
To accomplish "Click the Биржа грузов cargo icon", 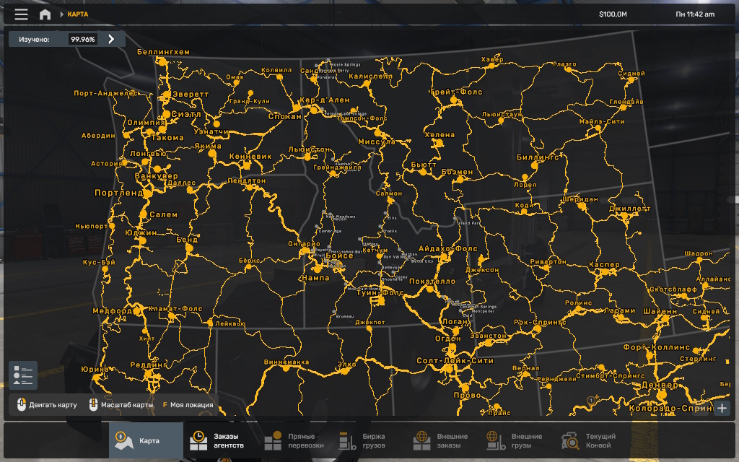I will (x=347, y=441).
